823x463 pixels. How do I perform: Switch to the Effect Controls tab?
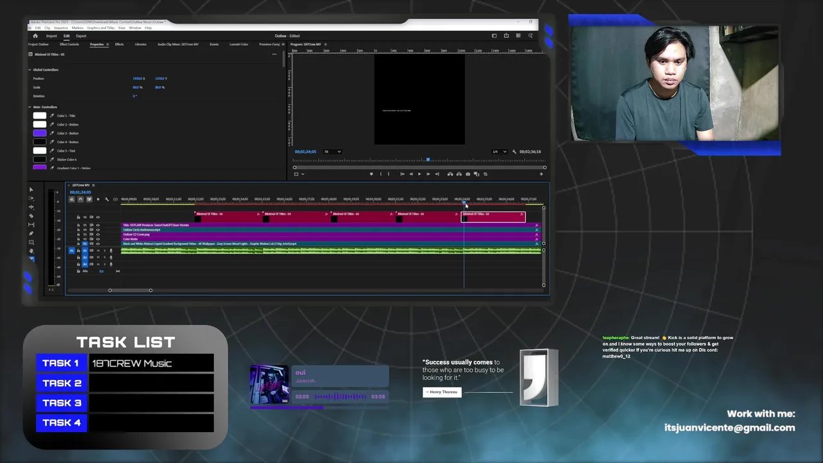[69, 44]
